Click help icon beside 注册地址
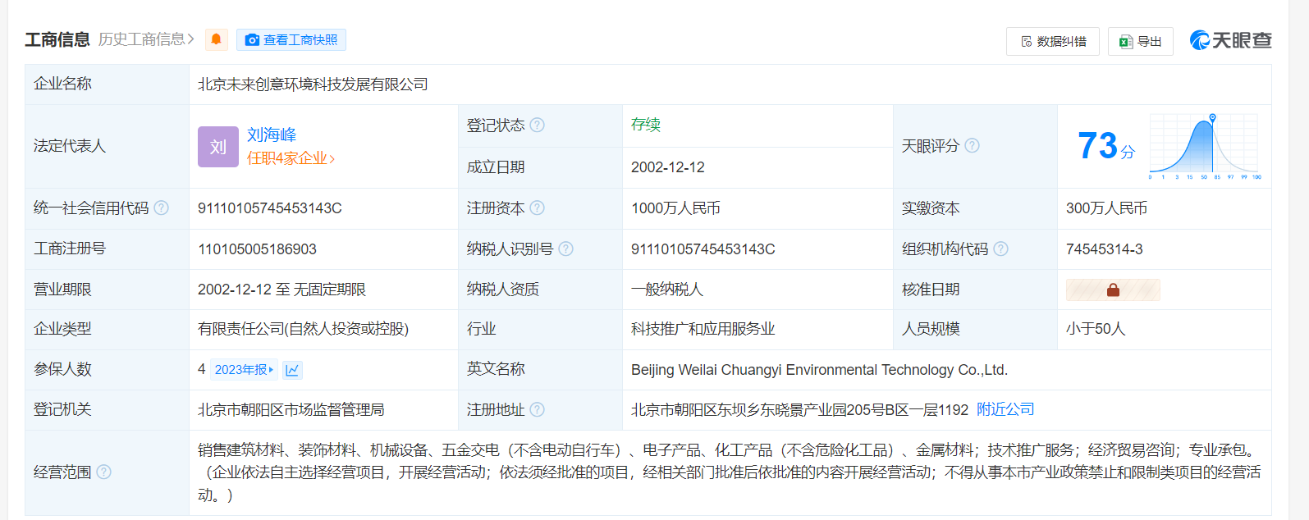Image resolution: width=1309 pixels, height=520 pixels. [x=537, y=409]
